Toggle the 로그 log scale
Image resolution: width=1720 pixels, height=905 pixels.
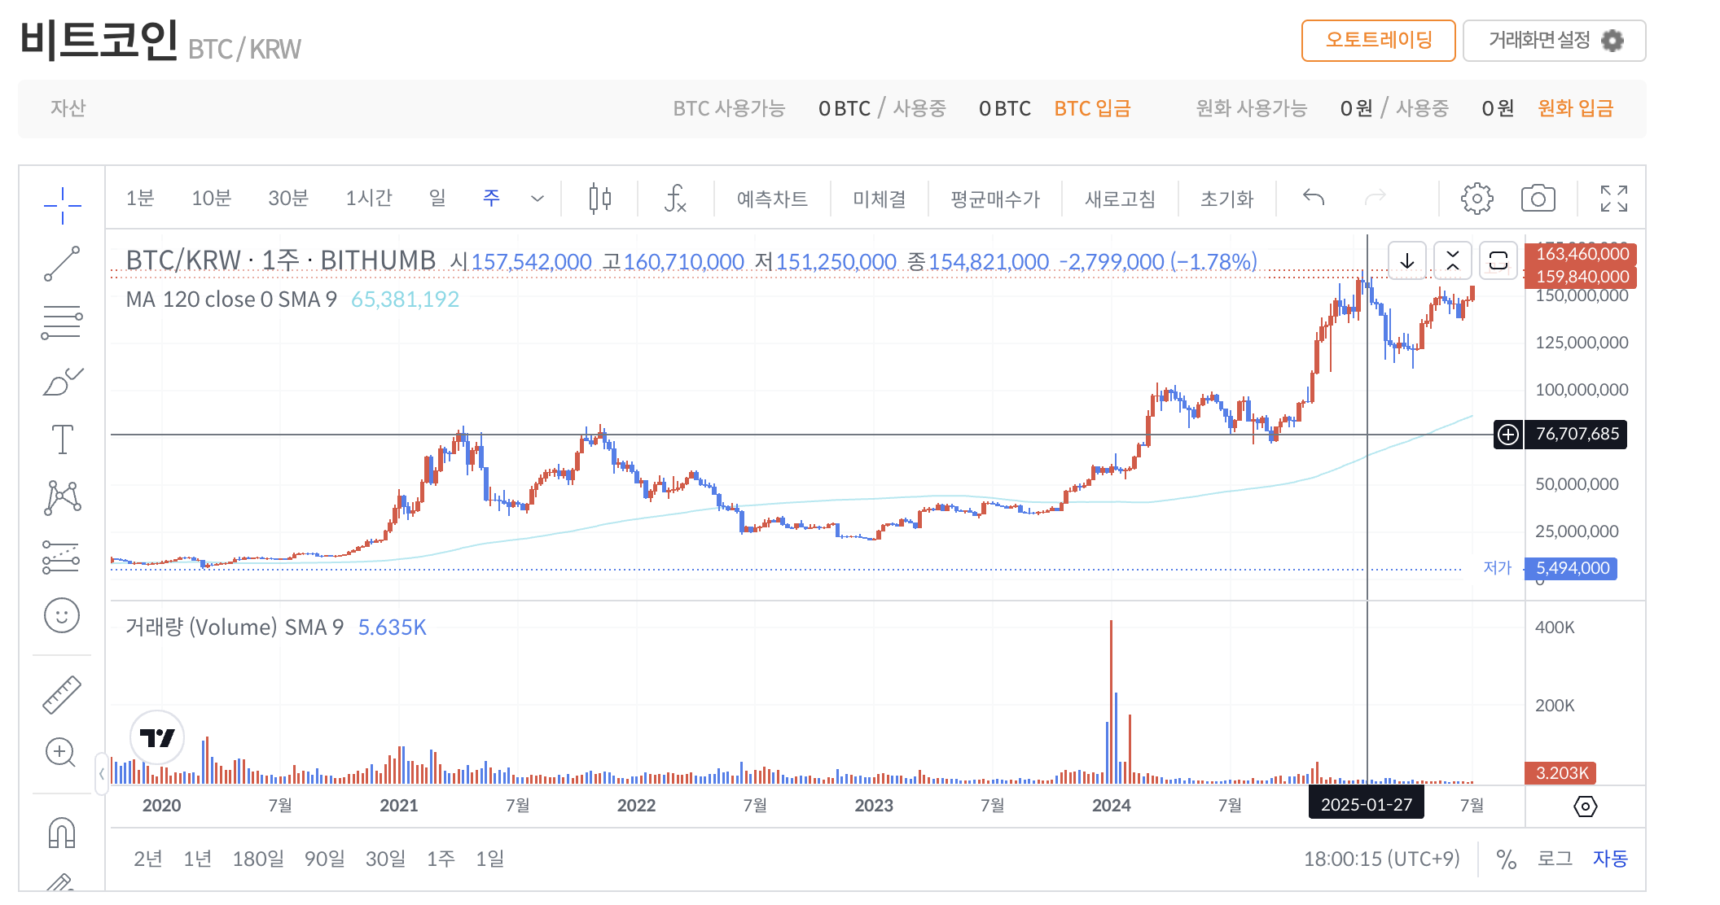coord(1555,859)
